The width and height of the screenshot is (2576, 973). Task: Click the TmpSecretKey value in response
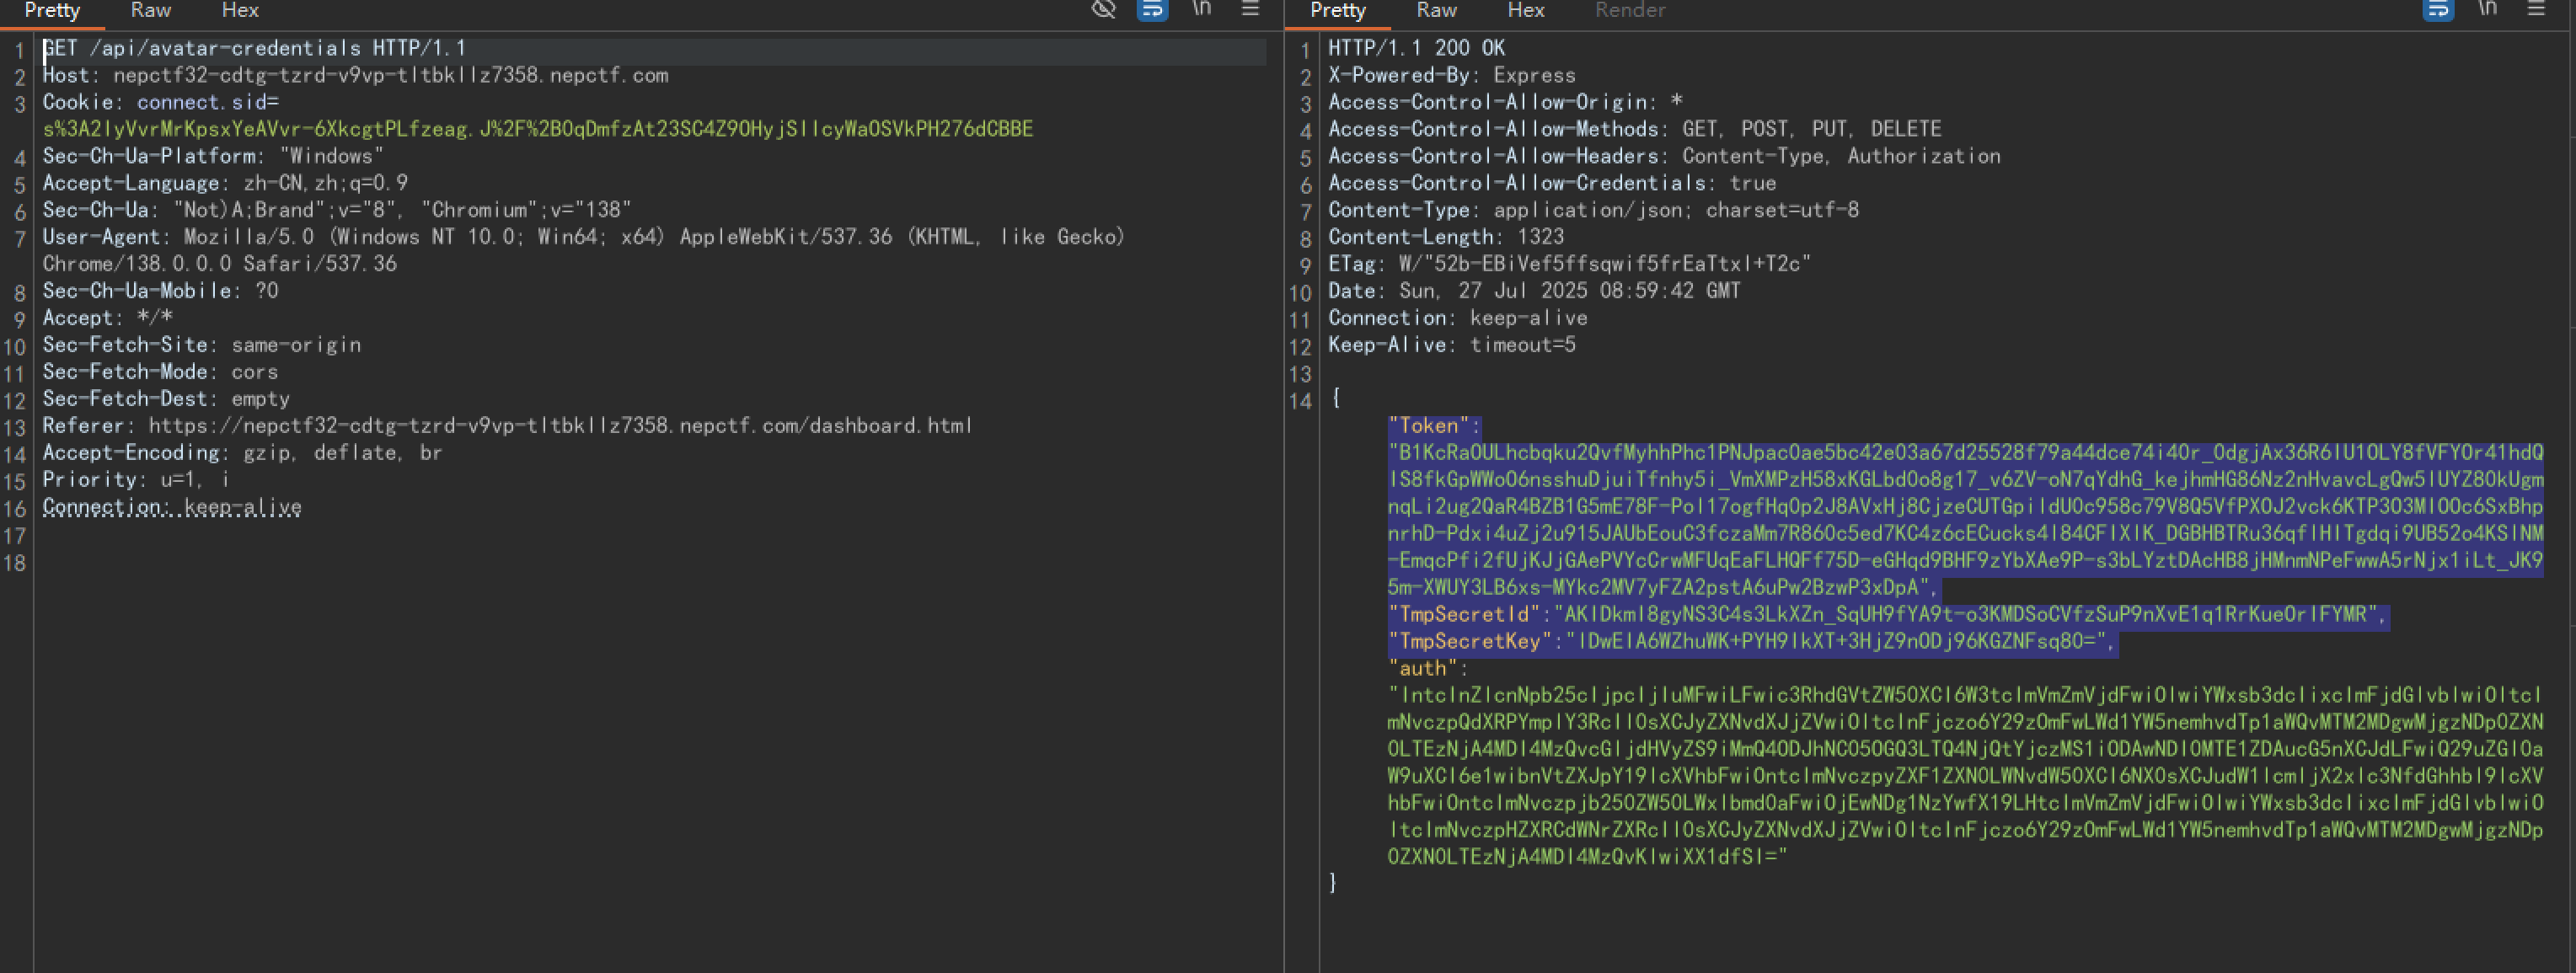pyautogui.click(x=1838, y=642)
